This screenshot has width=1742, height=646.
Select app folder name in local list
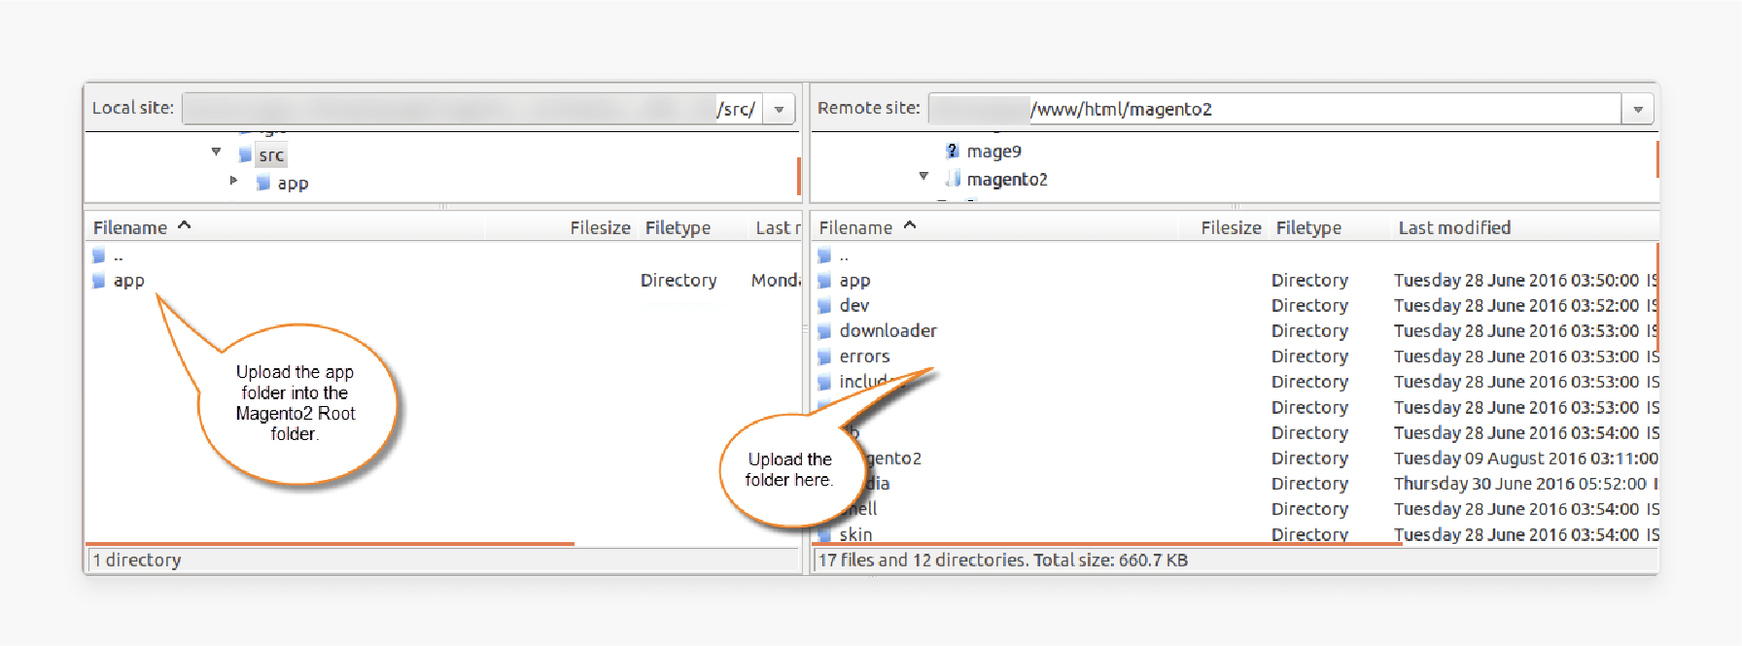point(129,281)
